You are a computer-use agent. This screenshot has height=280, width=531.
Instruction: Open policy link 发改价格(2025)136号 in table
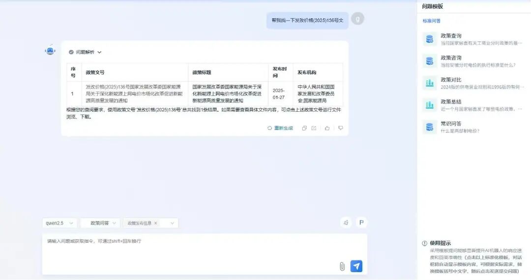134,94
